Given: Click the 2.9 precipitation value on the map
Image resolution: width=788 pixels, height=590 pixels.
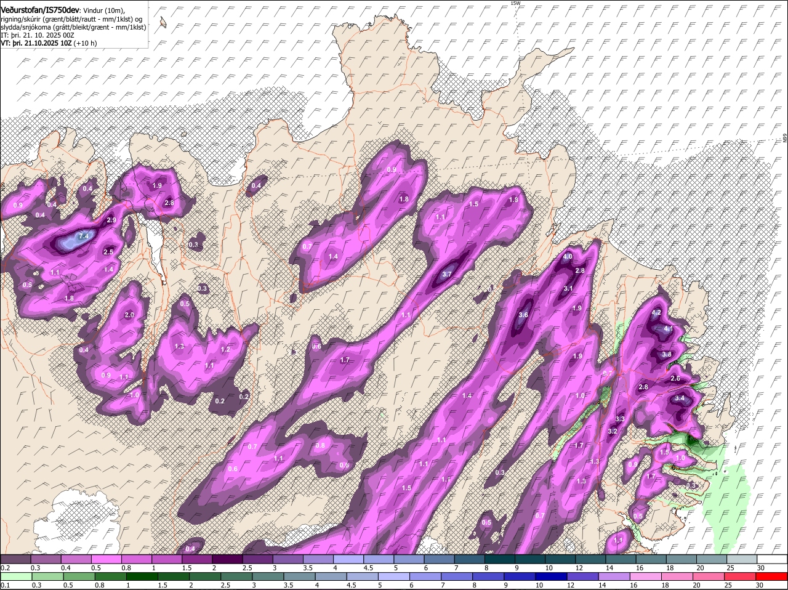Looking at the screenshot, I should 111,220.
